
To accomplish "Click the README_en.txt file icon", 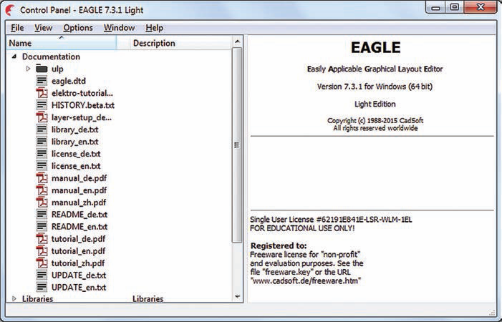I will (x=42, y=226).
